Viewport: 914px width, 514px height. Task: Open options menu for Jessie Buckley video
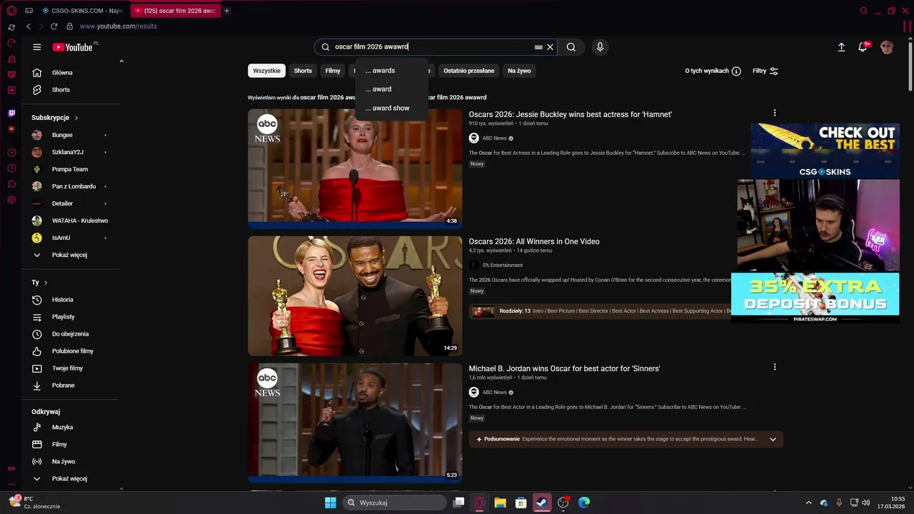coord(775,113)
